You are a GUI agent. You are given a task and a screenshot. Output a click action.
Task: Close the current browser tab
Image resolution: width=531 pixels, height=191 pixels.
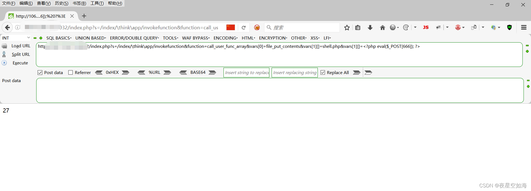[72, 16]
